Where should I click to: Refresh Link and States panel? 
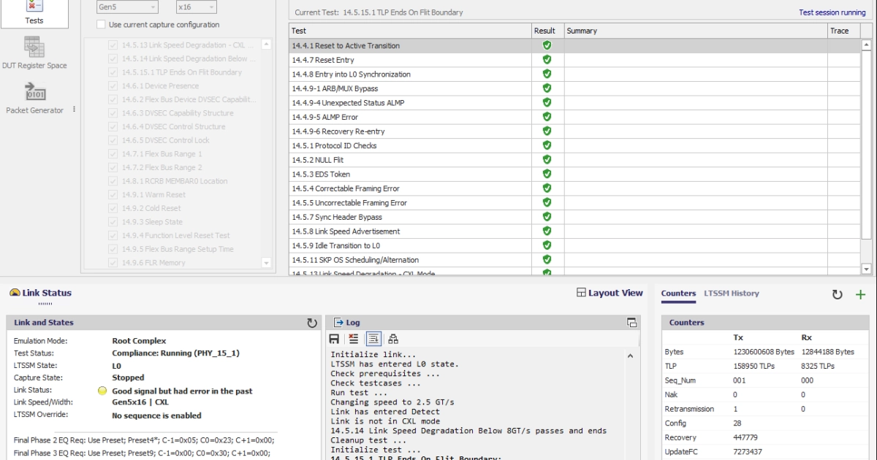pos(312,323)
